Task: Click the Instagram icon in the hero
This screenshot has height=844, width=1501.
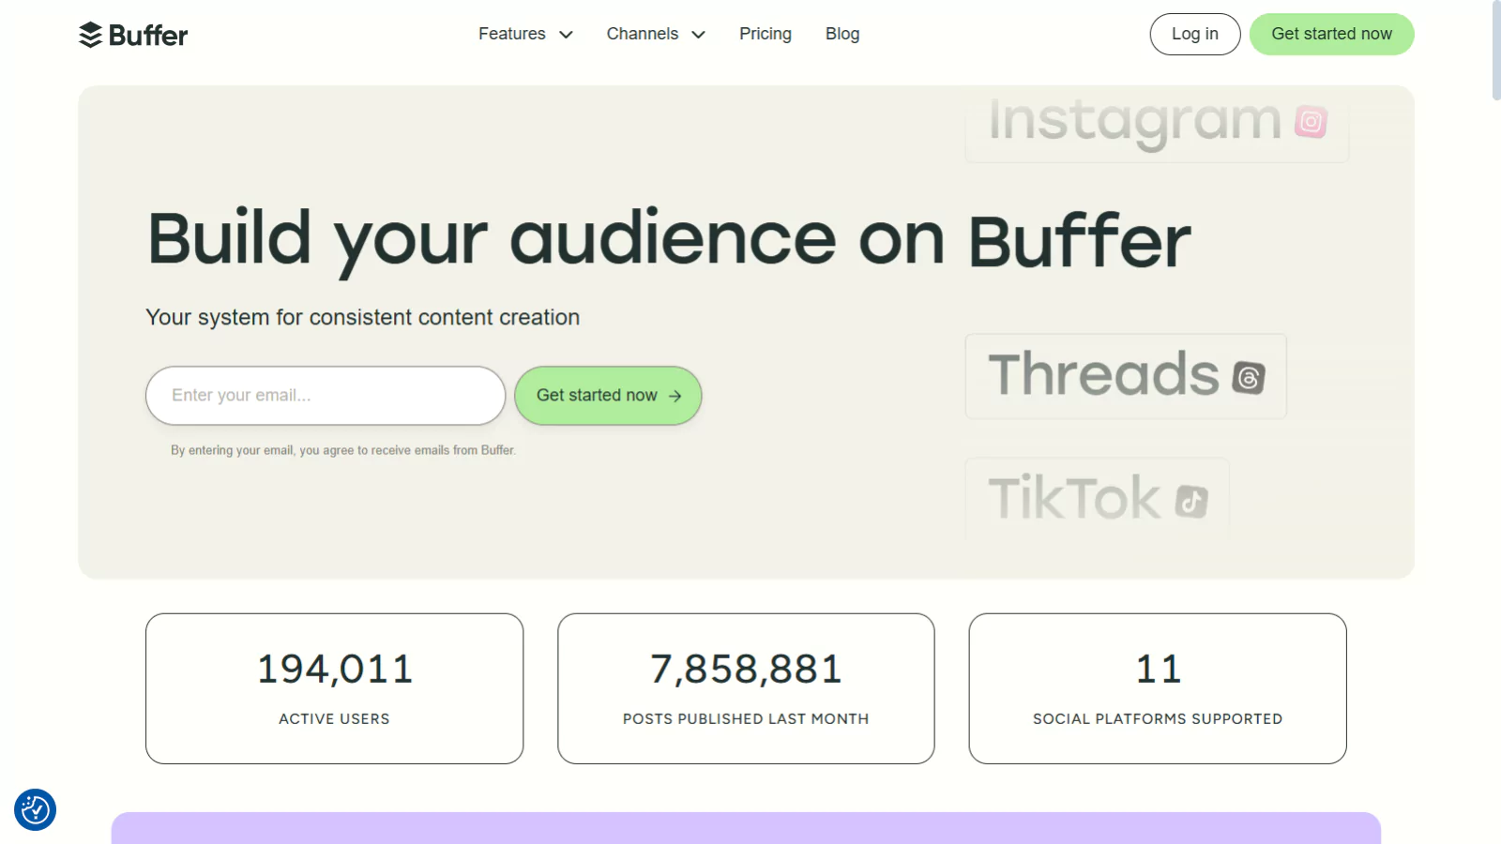Action: pyautogui.click(x=1311, y=122)
